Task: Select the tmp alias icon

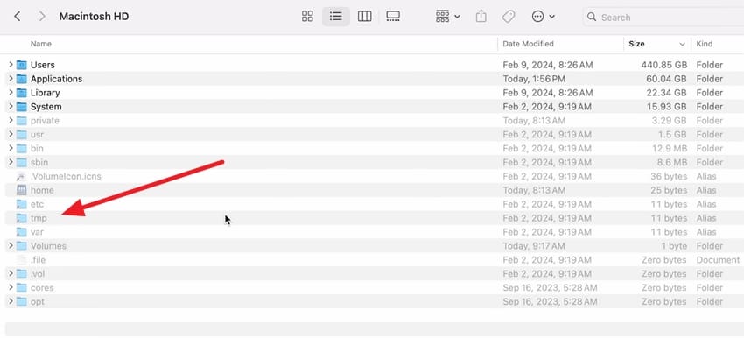Action: [x=21, y=218]
